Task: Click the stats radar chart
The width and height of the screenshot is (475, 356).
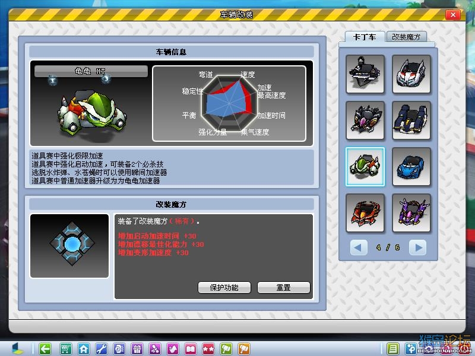Action: click(x=229, y=103)
